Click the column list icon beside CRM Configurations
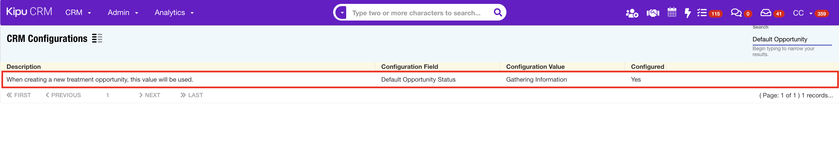 pos(97,39)
